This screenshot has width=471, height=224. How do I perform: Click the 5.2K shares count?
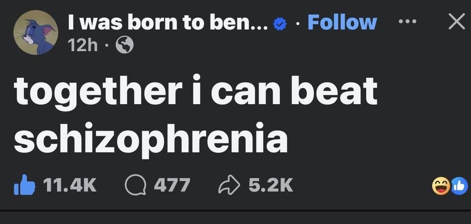coord(270,185)
